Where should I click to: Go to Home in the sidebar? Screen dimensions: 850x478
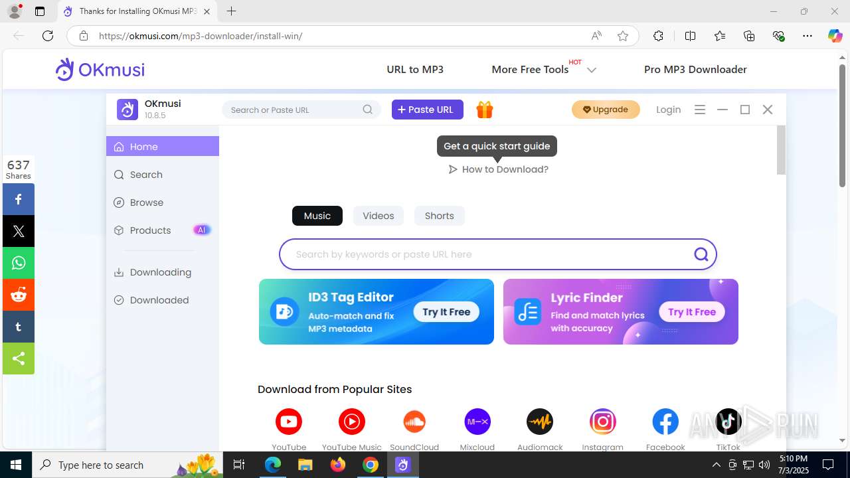click(163, 146)
